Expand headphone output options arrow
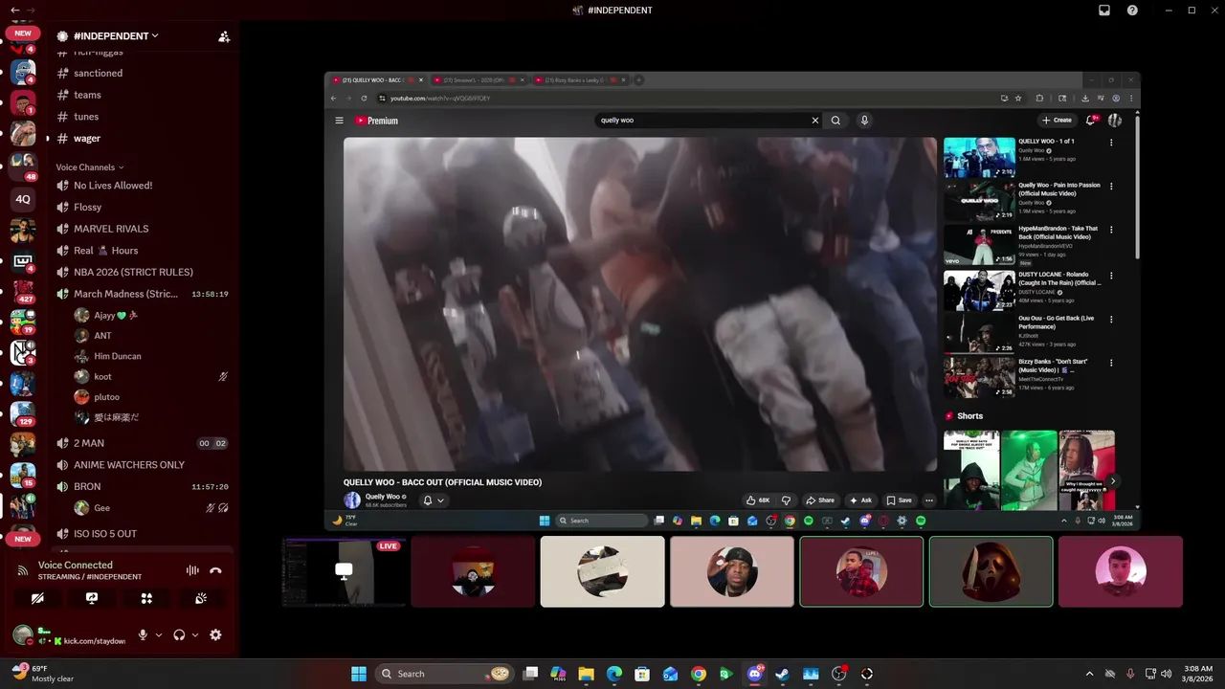1225x689 pixels. (195, 634)
